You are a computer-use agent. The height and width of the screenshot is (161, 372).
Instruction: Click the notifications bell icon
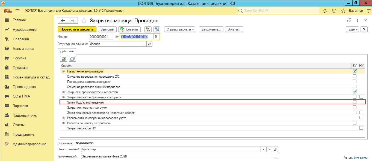pyautogui.click(x=325, y=11)
